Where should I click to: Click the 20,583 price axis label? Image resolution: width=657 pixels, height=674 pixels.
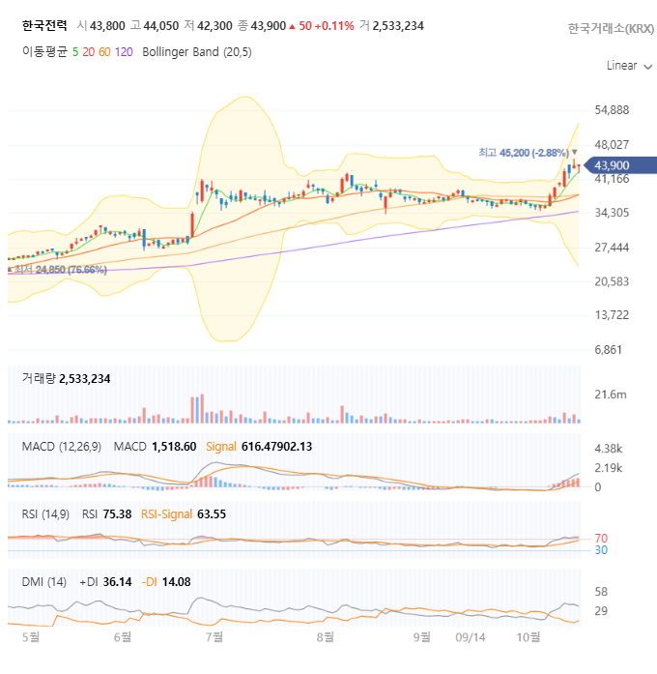pos(612,282)
